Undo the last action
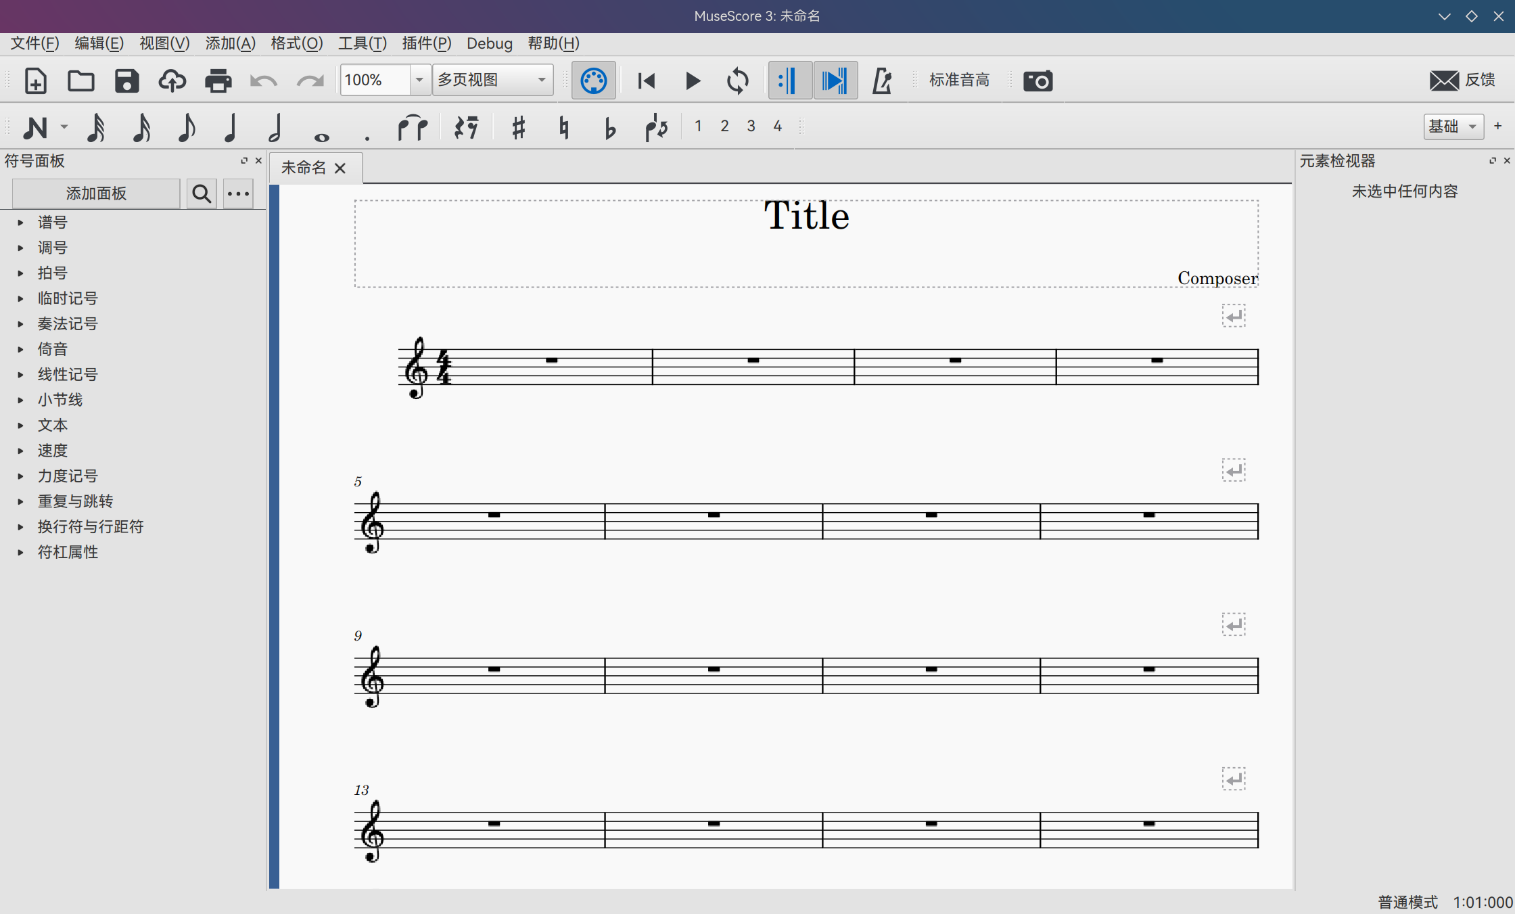 point(264,80)
